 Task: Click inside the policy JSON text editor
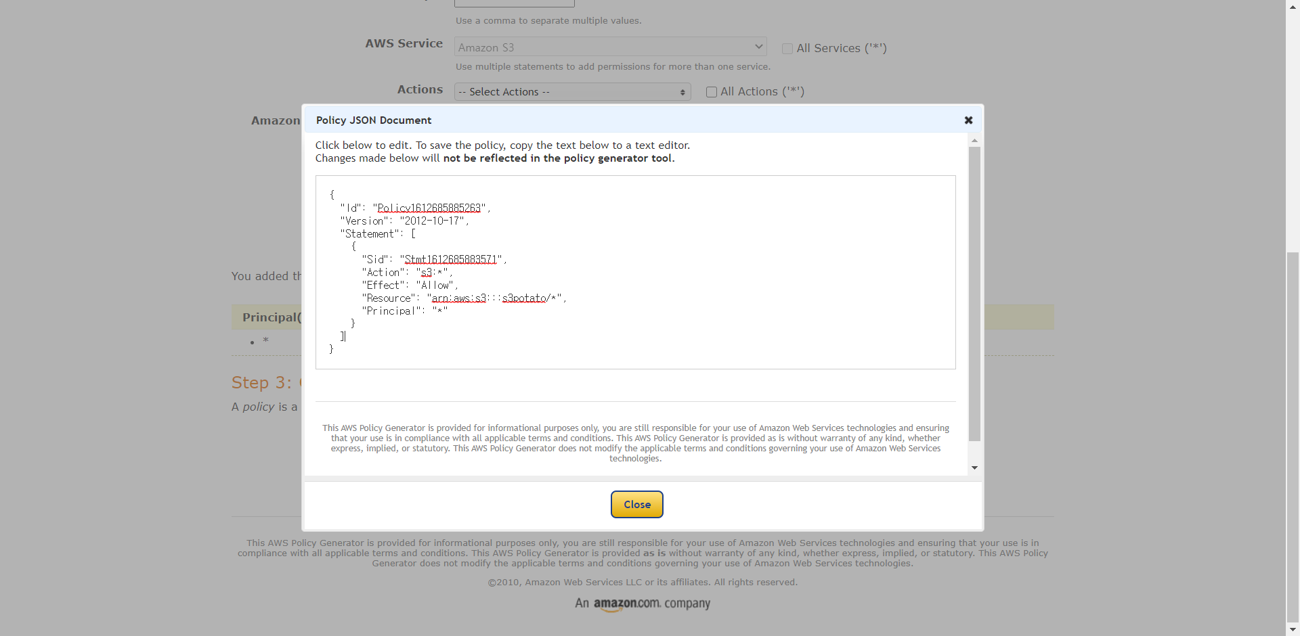tap(635, 272)
